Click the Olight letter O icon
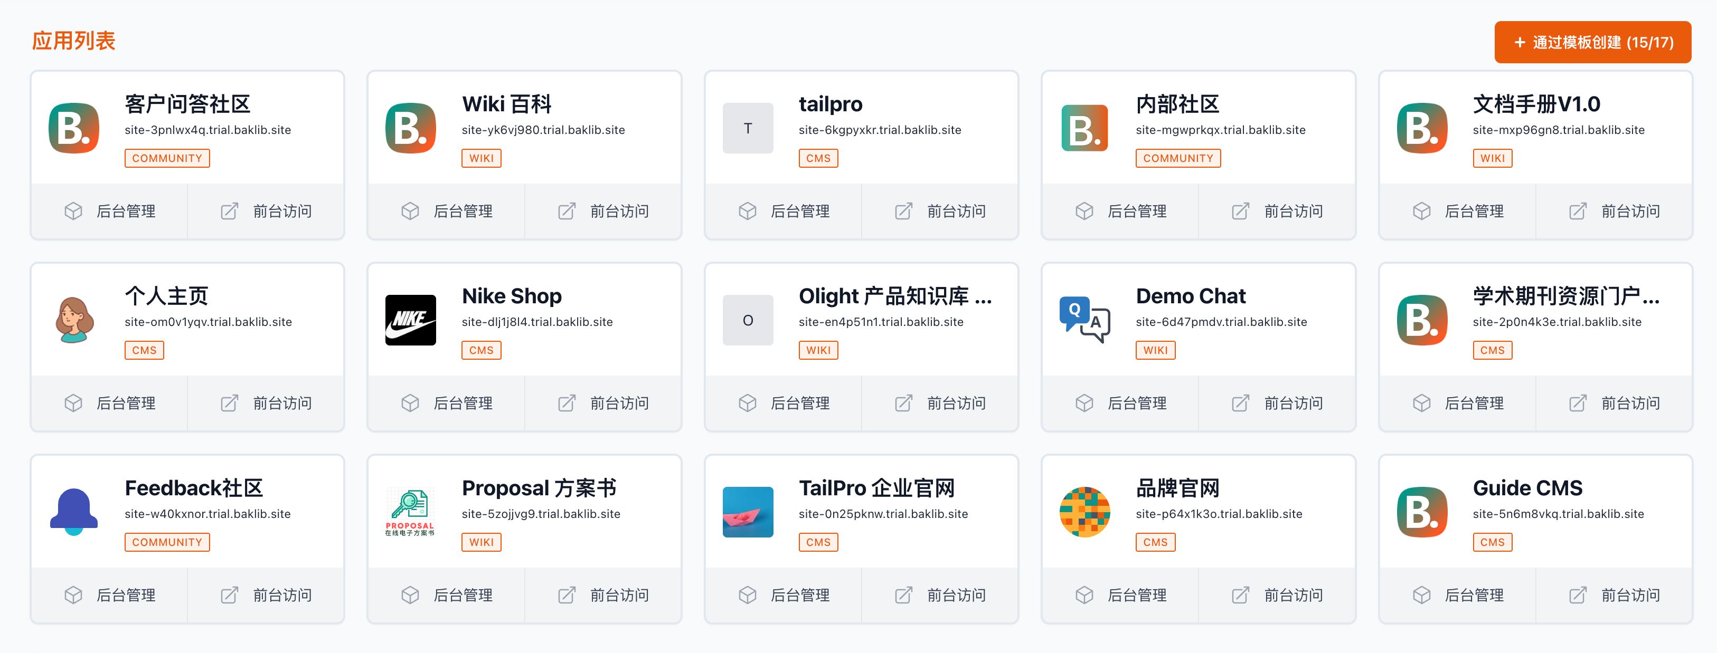This screenshot has width=1717, height=653. 747,320
